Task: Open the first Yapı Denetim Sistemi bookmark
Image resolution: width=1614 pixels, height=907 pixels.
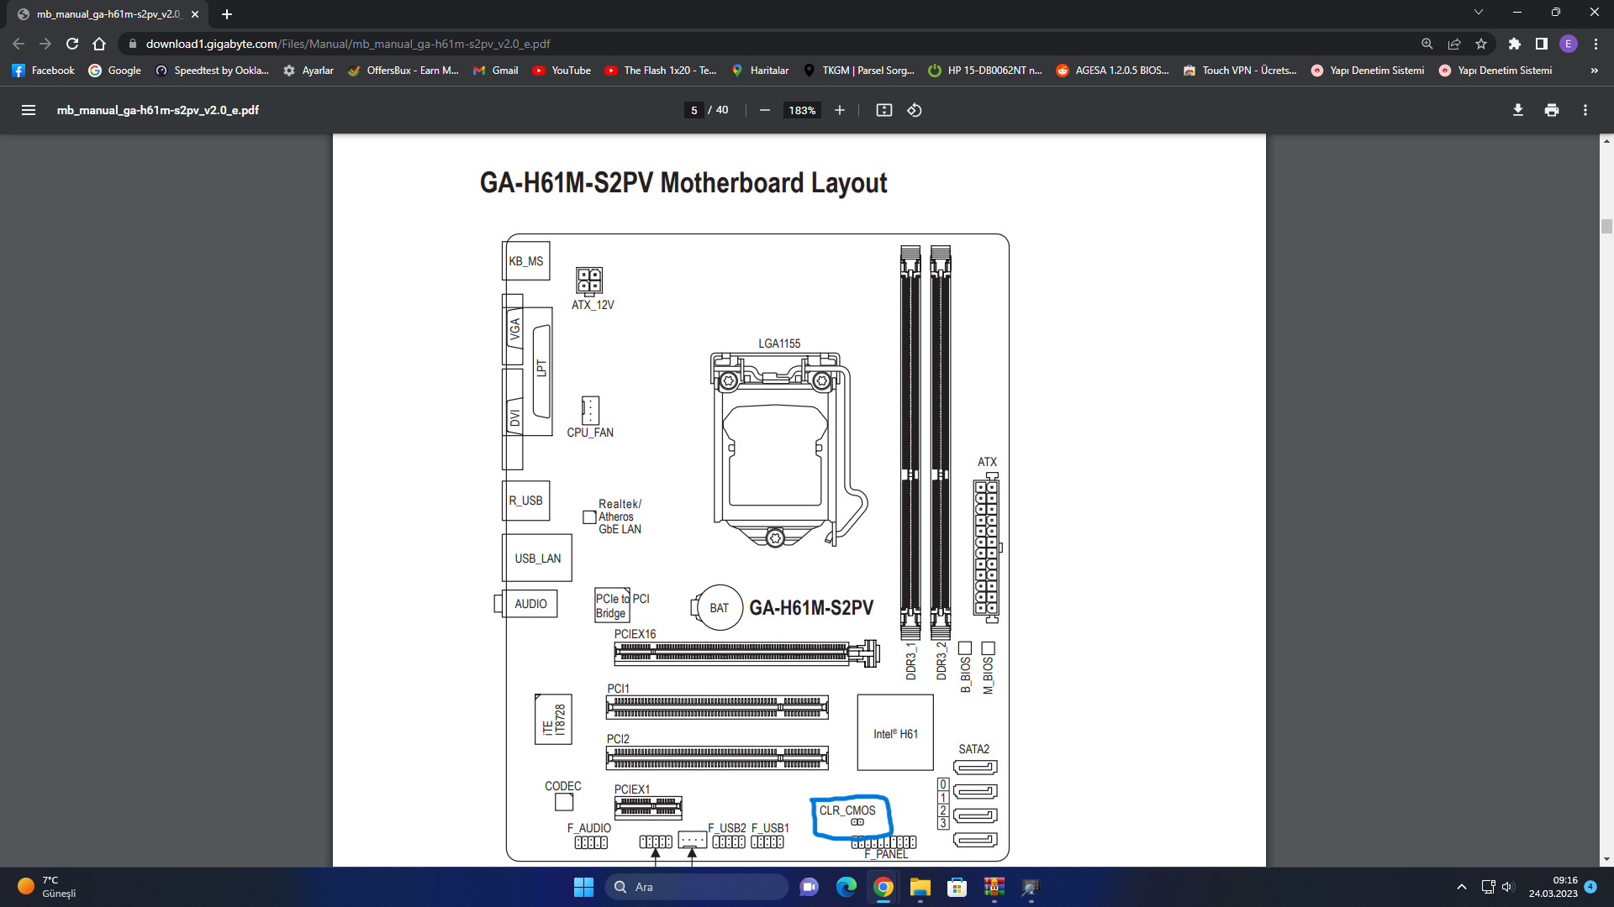Action: [x=1368, y=71]
